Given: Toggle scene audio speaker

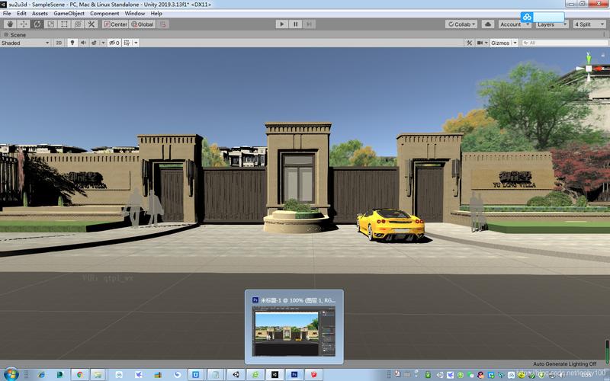Looking at the screenshot, I should [x=83, y=43].
